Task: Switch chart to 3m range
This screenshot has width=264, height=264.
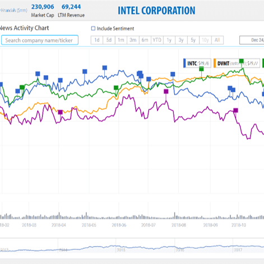Action: tap(133, 40)
